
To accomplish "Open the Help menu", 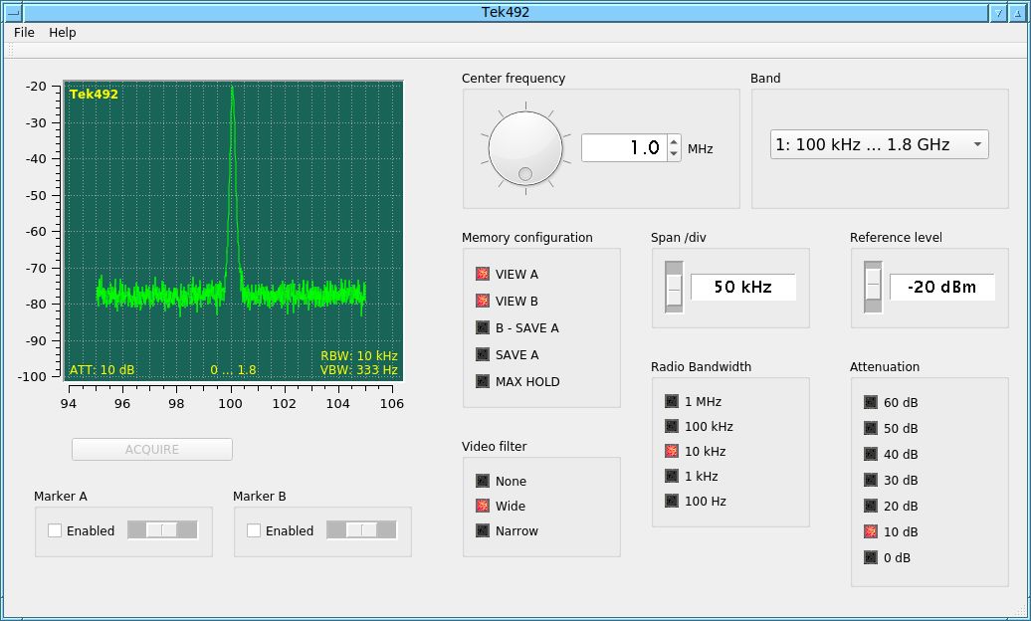I will pyautogui.click(x=63, y=33).
